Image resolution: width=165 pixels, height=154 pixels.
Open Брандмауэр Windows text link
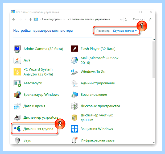[41, 95]
